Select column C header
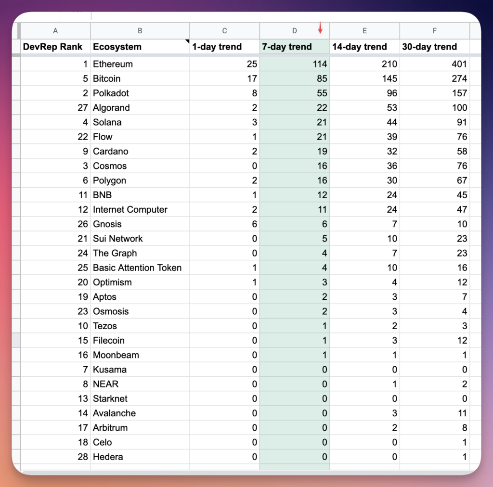493x487 pixels. pos(224,31)
